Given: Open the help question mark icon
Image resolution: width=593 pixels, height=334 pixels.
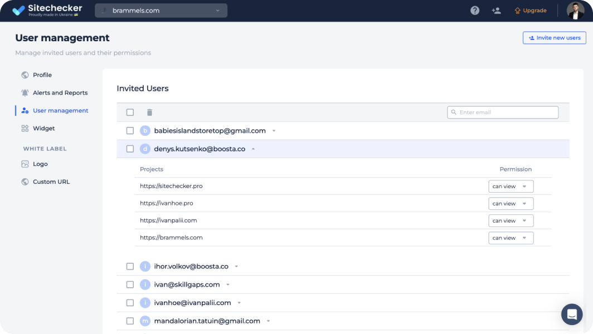Looking at the screenshot, I should coord(475,11).
